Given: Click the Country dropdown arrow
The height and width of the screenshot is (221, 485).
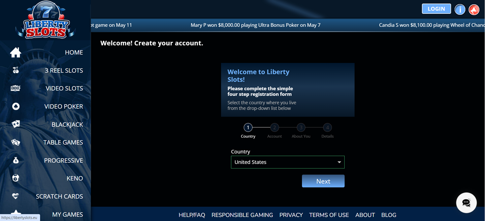Looking at the screenshot, I should tap(339, 162).
